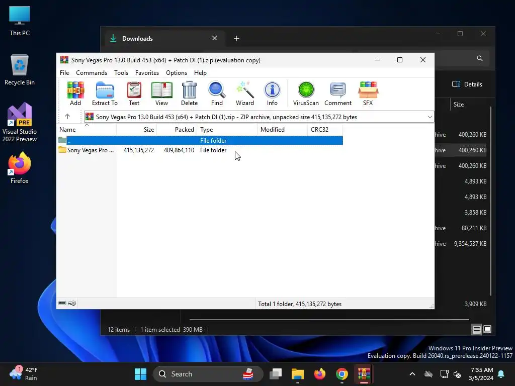Image resolution: width=515 pixels, height=386 pixels.
Task: Sort by the Size column in WinRAR
Action: [137, 130]
